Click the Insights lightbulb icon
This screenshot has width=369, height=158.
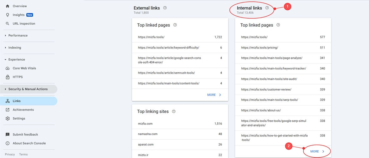tap(8, 15)
